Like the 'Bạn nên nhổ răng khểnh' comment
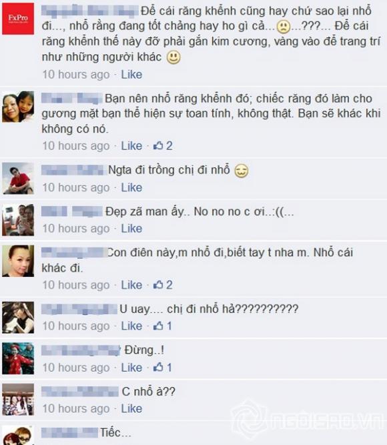Image resolution: width=387 pixels, height=445 pixels. (x=131, y=146)
